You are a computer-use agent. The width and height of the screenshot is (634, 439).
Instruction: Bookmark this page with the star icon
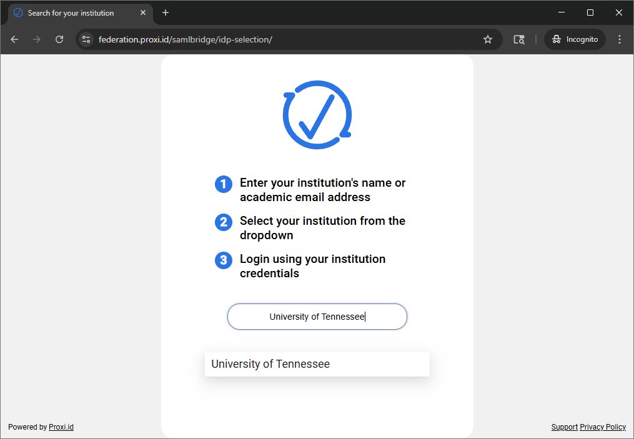[488, 39]
